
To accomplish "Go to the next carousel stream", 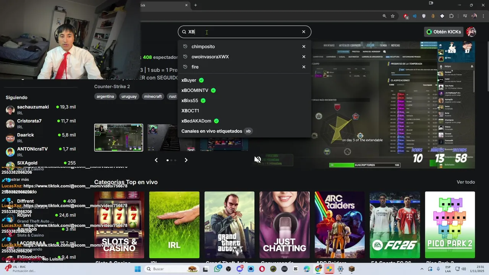I will (186, 160).
